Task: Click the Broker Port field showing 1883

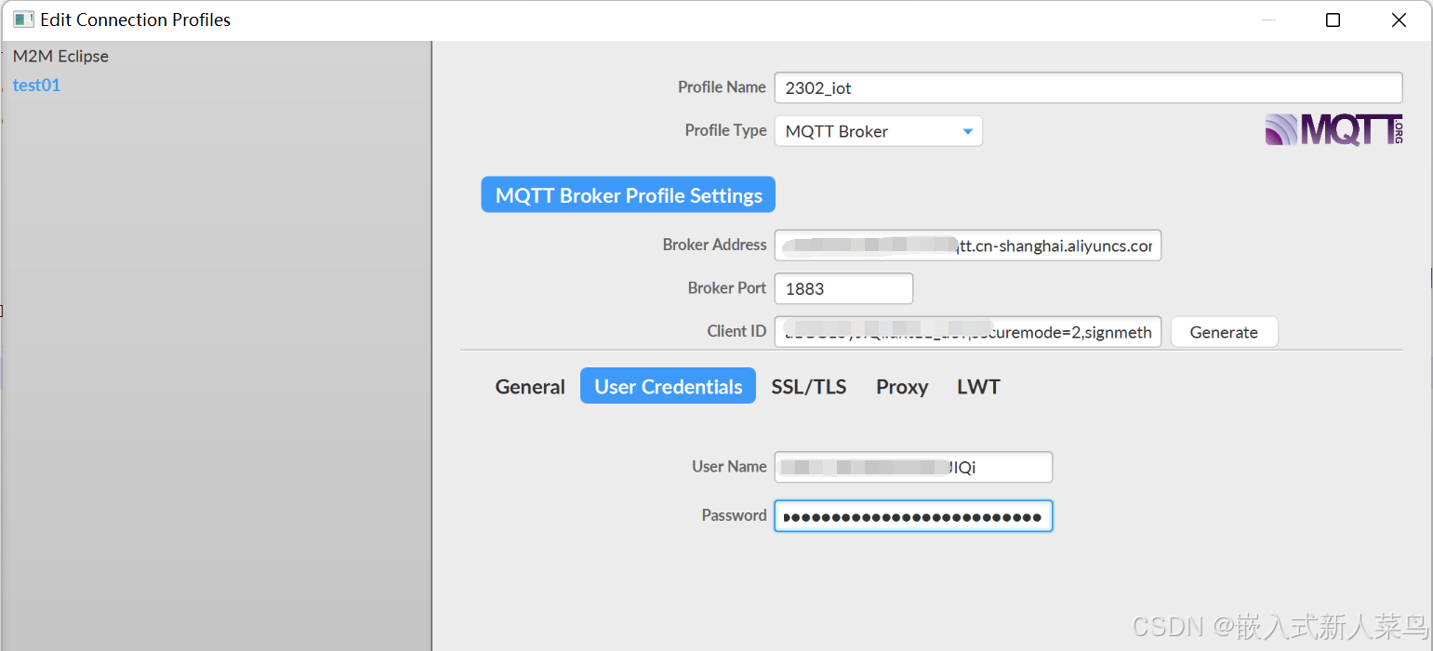Action: pyautogui.click(x=843, y=288)
